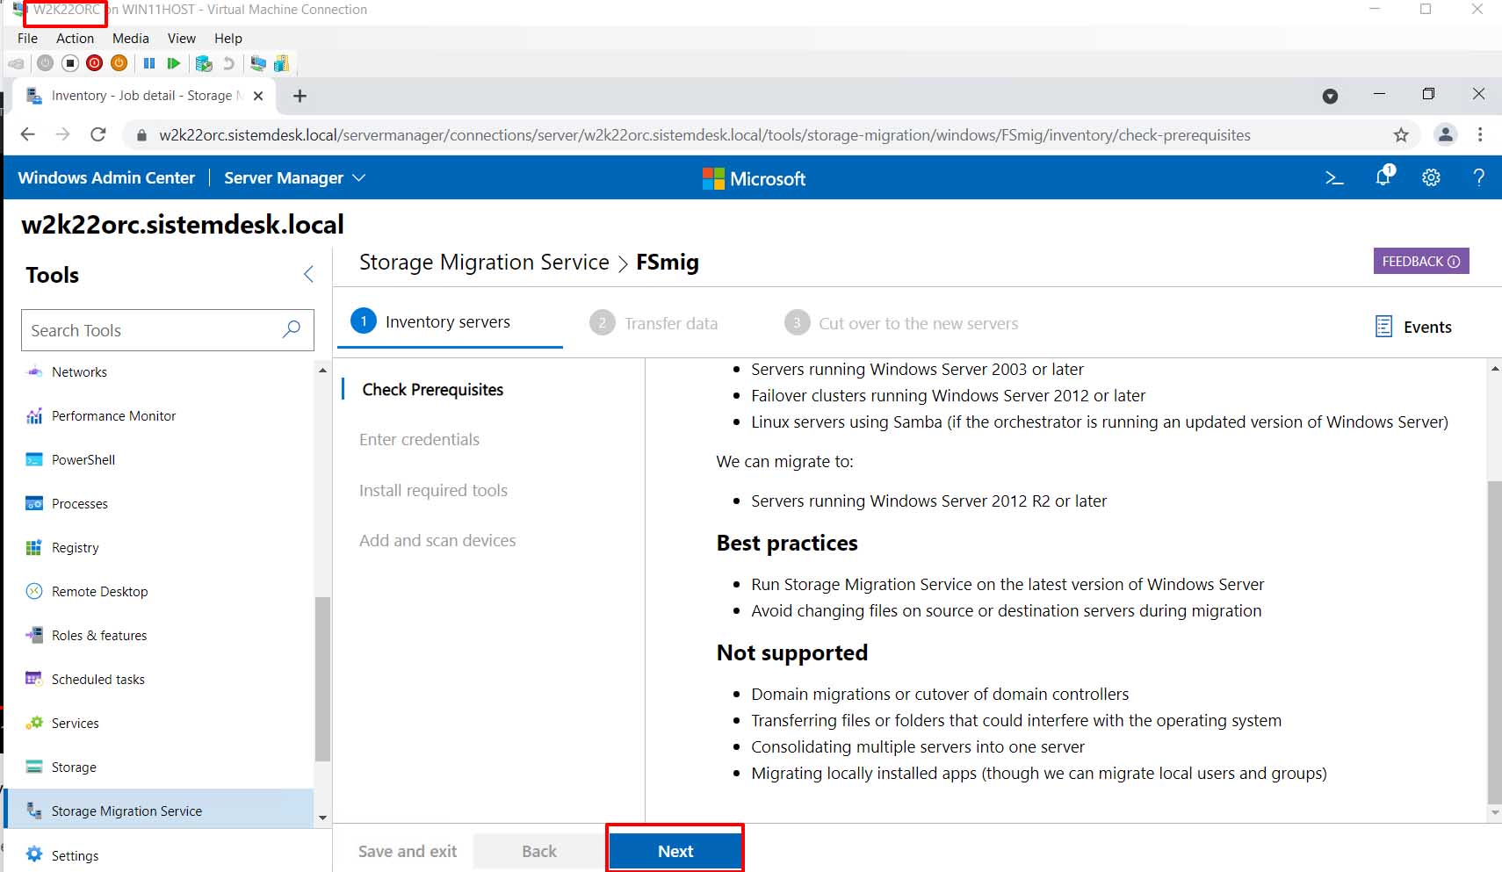
Task: Select the Inventory servers step tab
Action: [450, 322]
